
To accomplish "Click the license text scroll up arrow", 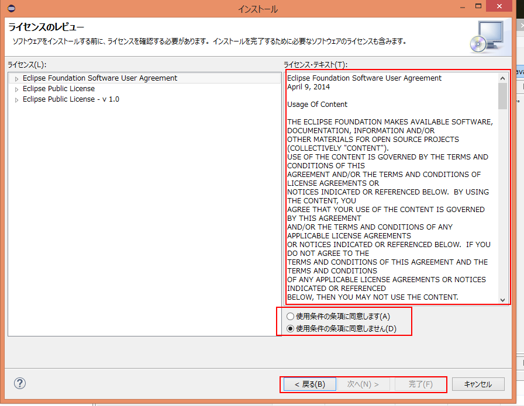I will click(x=502, y=78).
